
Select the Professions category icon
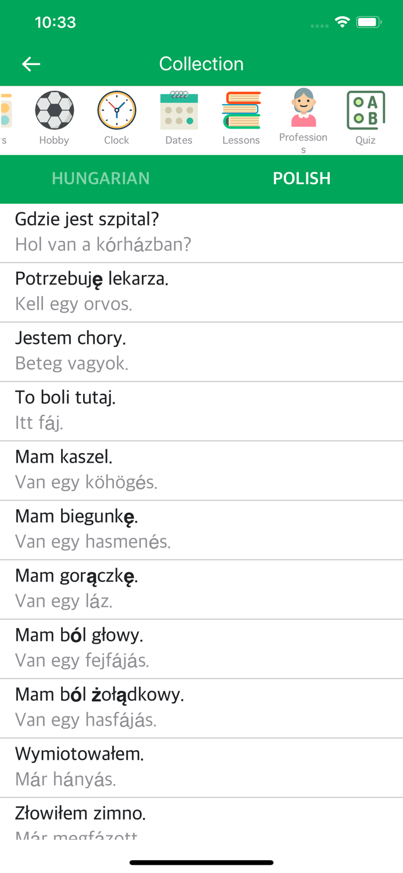[x=304, y=109]
